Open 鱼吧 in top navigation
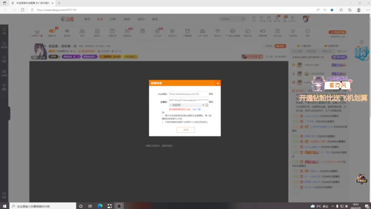Viewport: 371px width, 209px height. pos(155,19)
